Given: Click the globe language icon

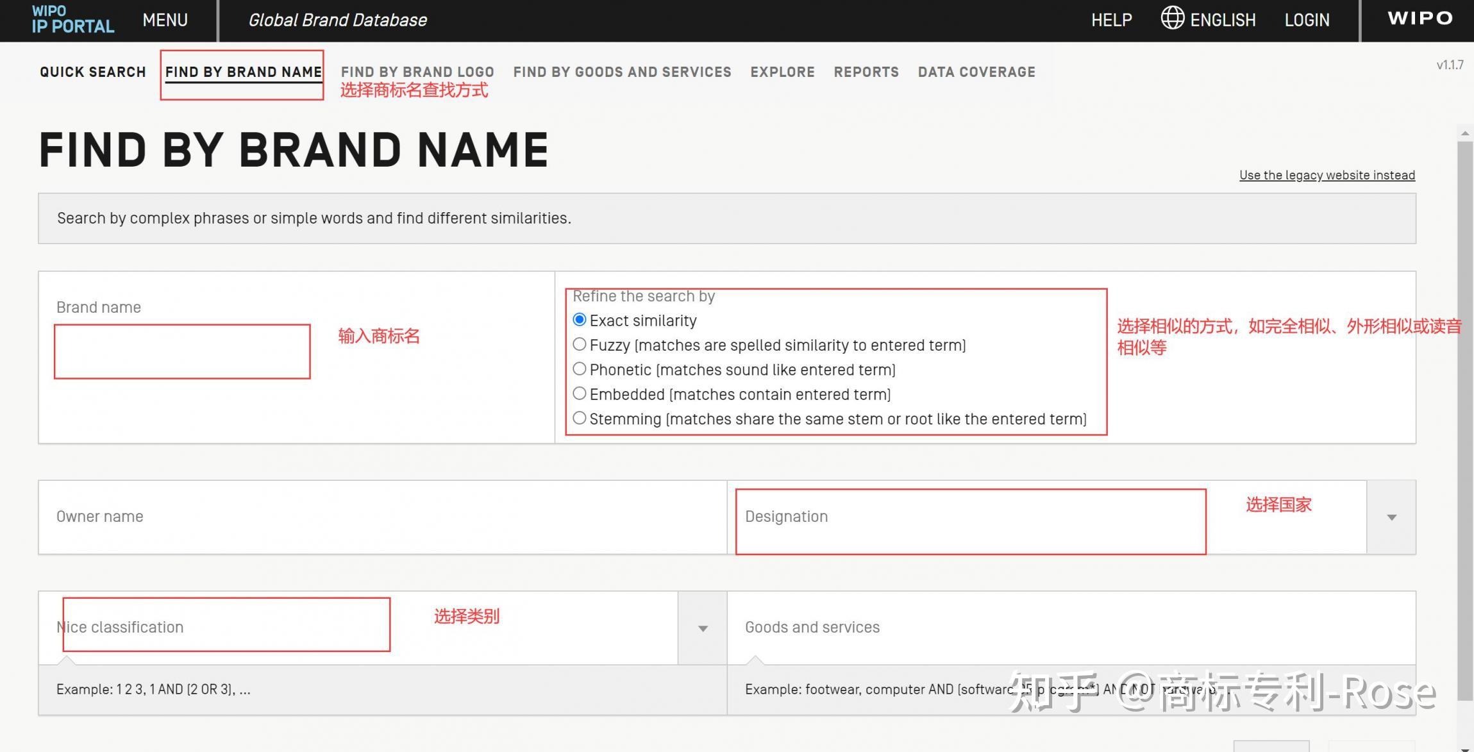Looking at the screenshot, I should tap(1172, 18).
